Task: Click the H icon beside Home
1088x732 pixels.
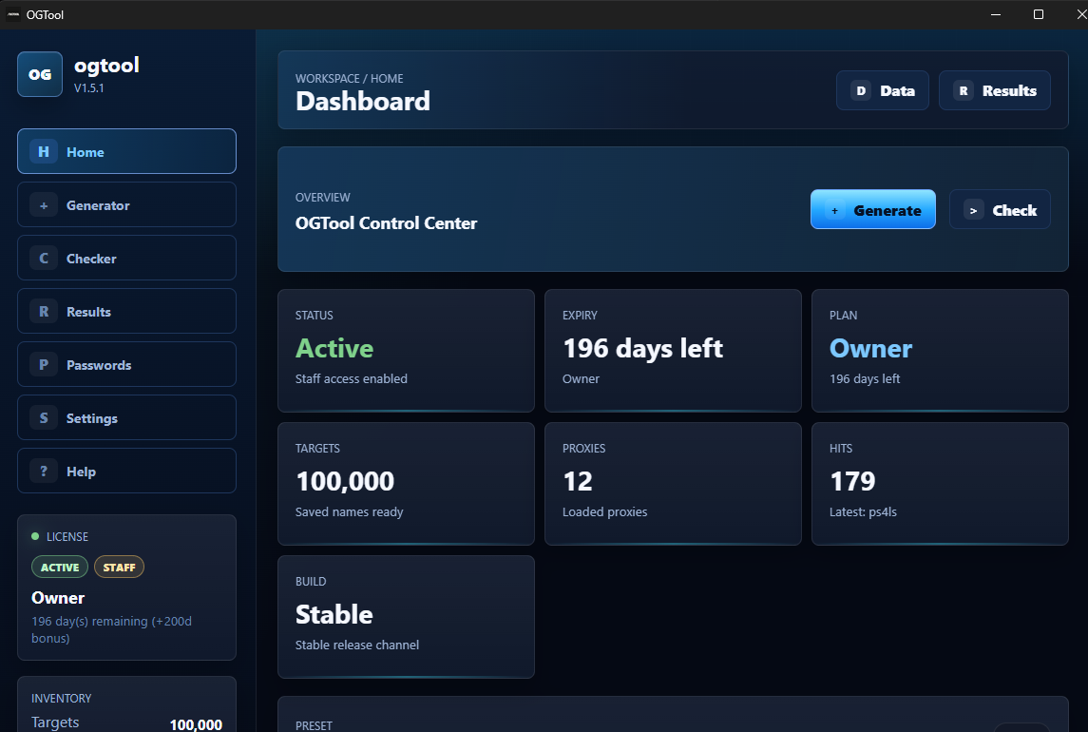Action: pos(44,151)
